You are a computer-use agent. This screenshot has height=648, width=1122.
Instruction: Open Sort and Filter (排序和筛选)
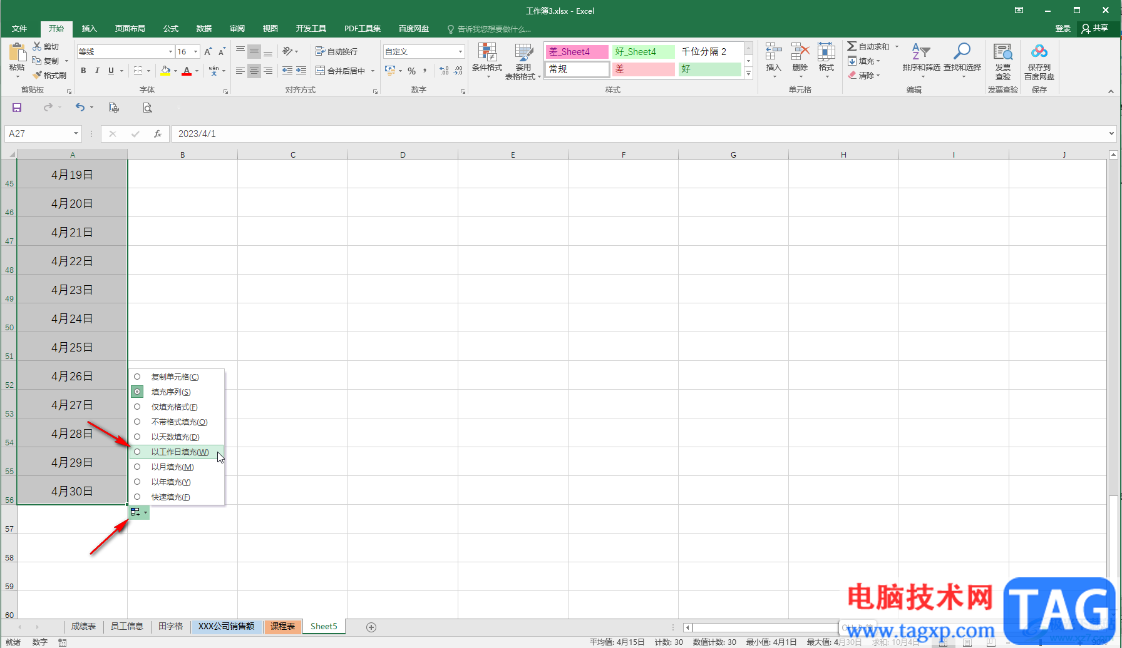pyautogui.click(x=921, y=61)
